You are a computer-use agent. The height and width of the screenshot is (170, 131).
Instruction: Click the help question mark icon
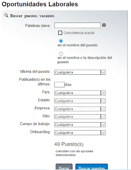pyautogui.click(x=104, y=25)
